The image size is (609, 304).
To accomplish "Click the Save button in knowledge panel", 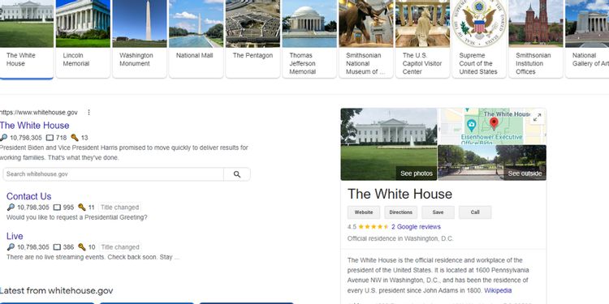I will 438,212.
